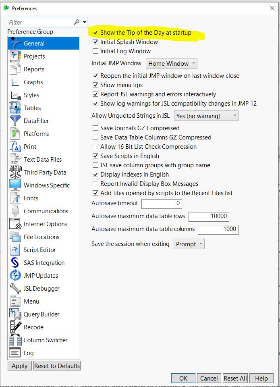This screenshot has height=387, width=280.
Task: Open the Fonts preference group icon
Action: coord(15,198)
